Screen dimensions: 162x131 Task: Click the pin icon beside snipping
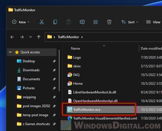[54, 97]
